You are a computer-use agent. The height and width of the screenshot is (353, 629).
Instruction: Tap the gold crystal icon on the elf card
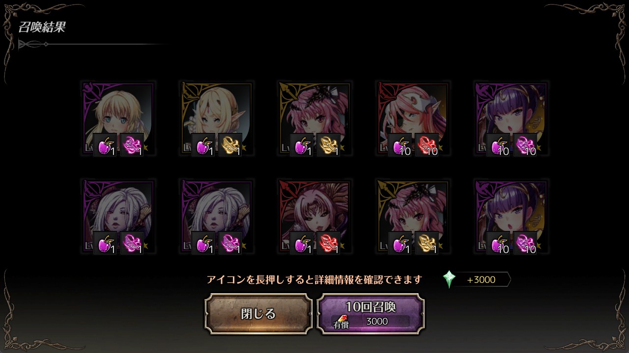[x=230, y=145]
